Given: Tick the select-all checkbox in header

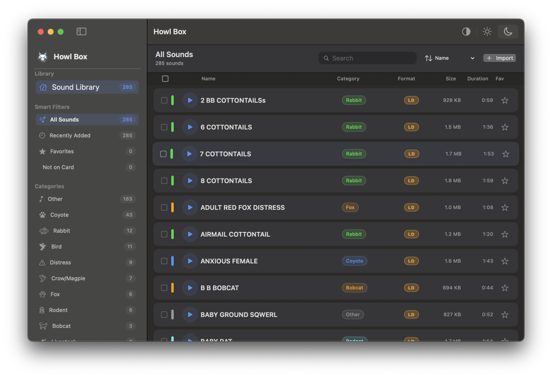Looking at the screenshot, I should 165,79.
